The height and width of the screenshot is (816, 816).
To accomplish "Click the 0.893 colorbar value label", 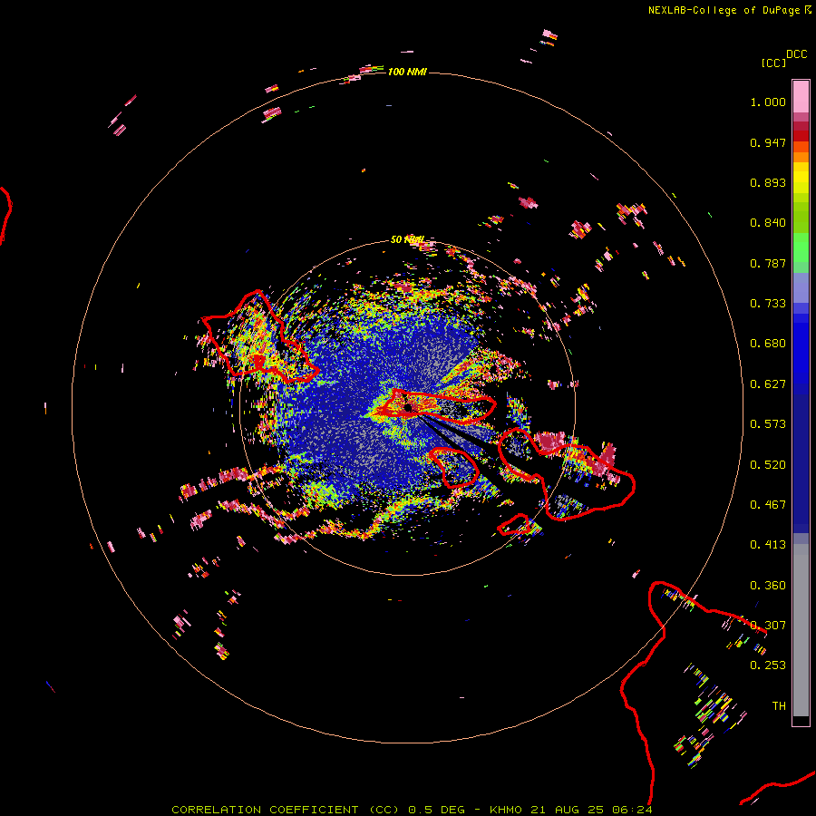I will tap(768, 182).
